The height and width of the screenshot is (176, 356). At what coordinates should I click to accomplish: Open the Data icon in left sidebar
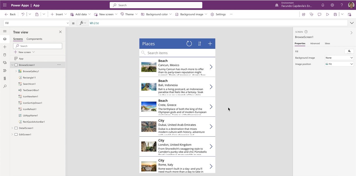click(x=5, y=55)
